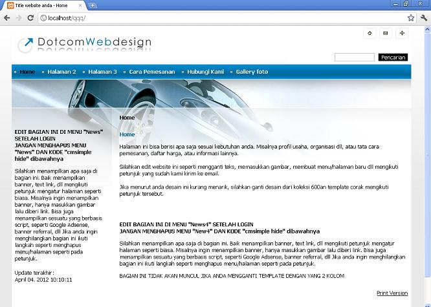Open the Halaman 2 menu item

61,72
